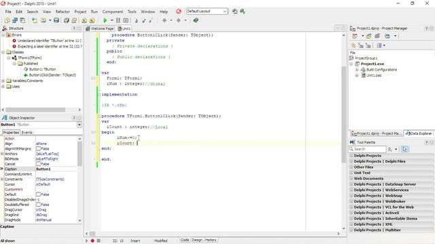Image resolution: width=435 pixels, height=244 pixels.
Task: Collapse the Errors node in Structure
Action: (x=3, y=35)
